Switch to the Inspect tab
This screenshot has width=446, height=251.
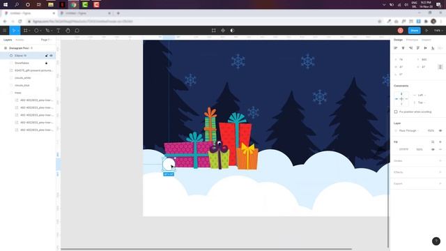pyautogui.click(x=426, y=40)
